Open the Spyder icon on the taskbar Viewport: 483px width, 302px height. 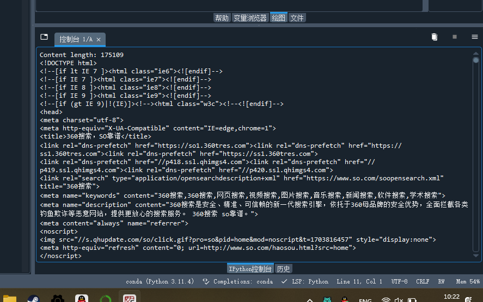pos(130,298)
